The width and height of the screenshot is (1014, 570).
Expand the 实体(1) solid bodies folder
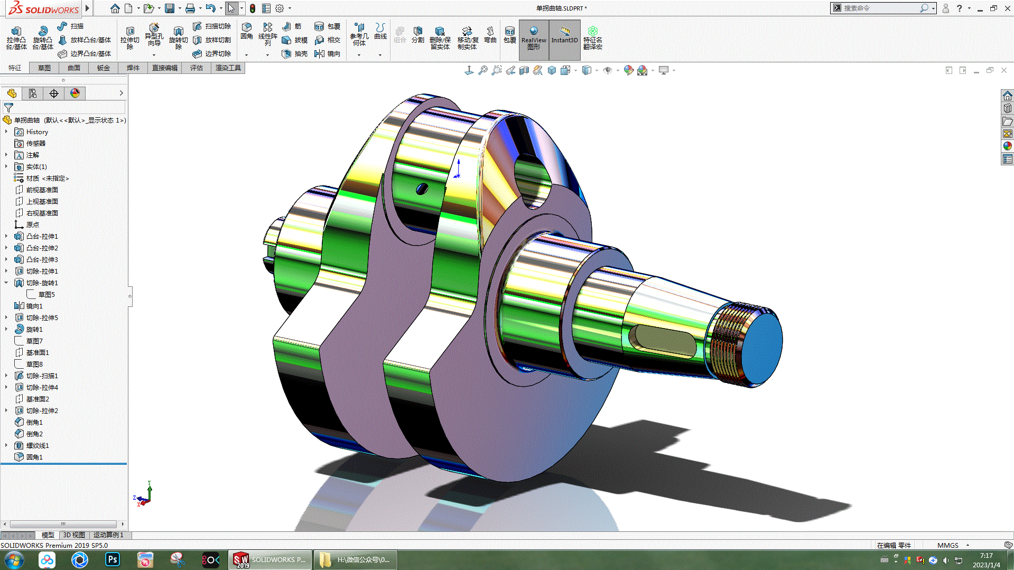[x=6, y=166]
